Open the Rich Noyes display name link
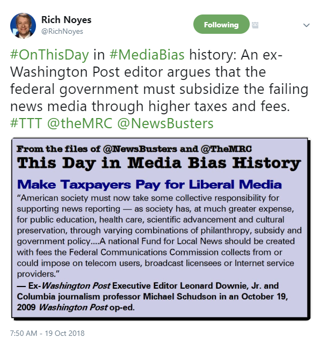The image size is (326, 345). click(66, 20)
